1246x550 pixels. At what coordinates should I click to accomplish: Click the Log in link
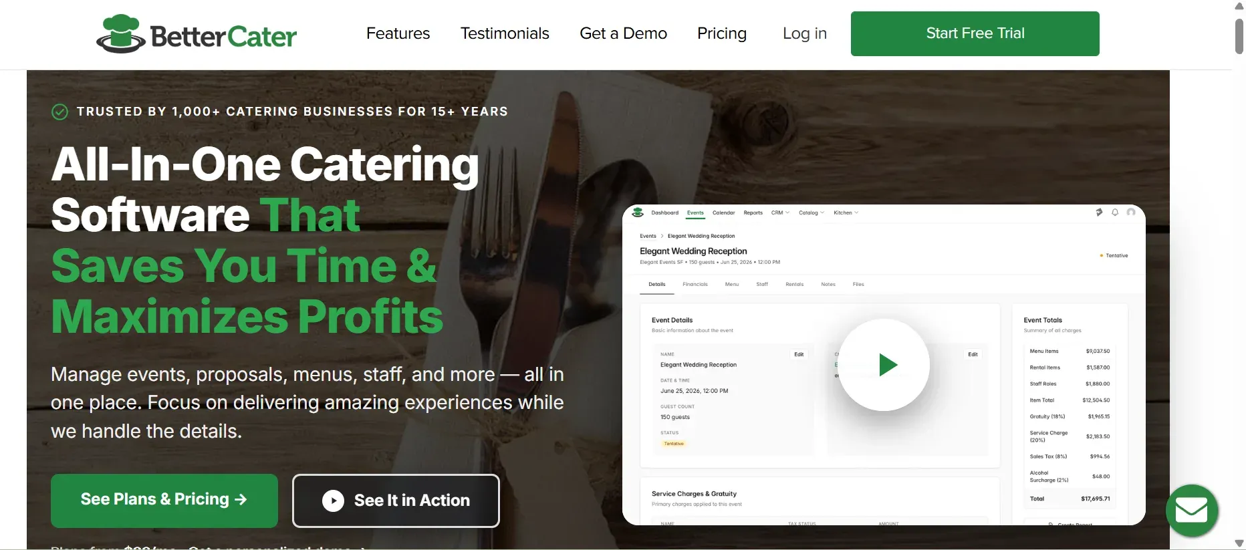(805, 33)
